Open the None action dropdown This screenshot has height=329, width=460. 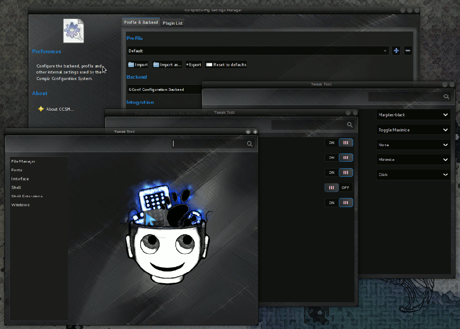tap(413, 145)
